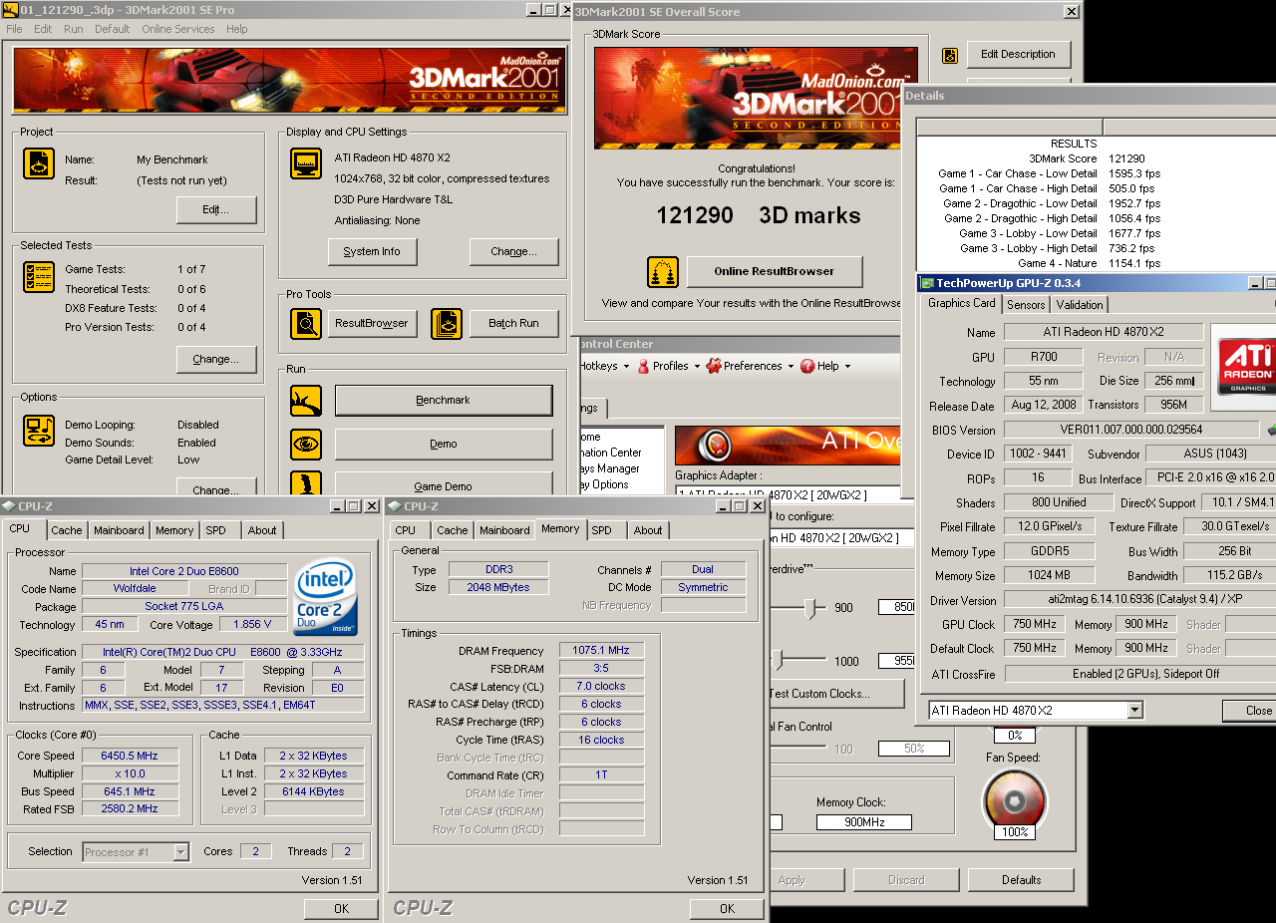Click OK in the left CPU-Z window
The image size is (1276, 923).
(341, 908)
